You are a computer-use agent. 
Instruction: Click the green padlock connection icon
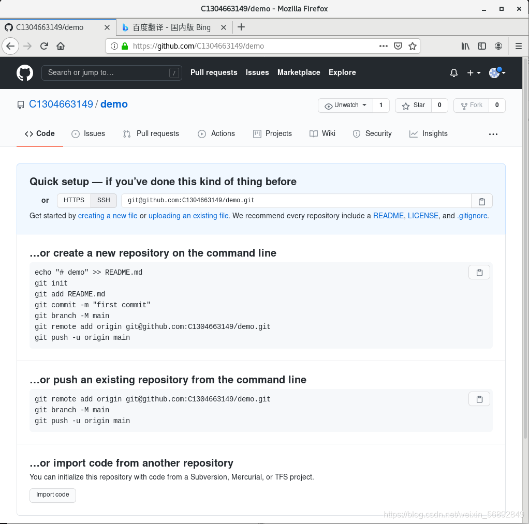pyautogui.click(x=125, y=46)
